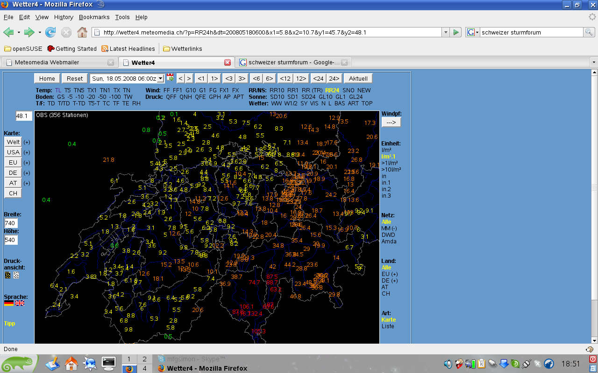This screenshot has width=598, height=373.
Task: Expand the URL bar history dropdown arrow
Action: (x=445, y=32)
